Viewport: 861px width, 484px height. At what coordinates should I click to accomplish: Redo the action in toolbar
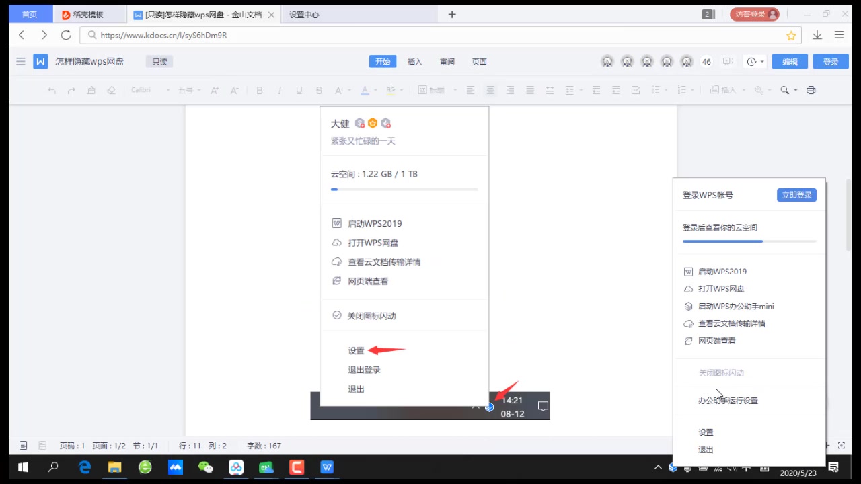71,90
